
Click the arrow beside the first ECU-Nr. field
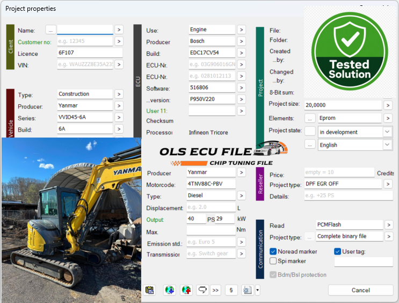241,64
